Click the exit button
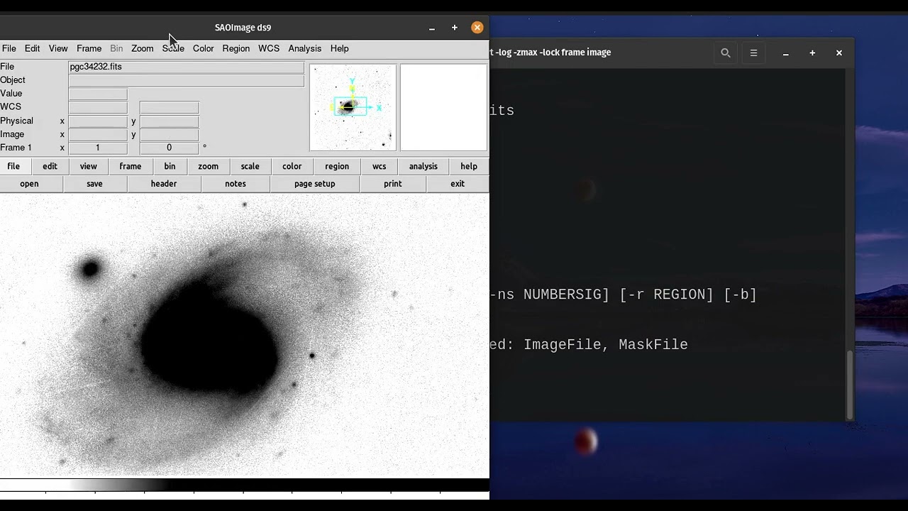The image size is (908, 511). 458,184
